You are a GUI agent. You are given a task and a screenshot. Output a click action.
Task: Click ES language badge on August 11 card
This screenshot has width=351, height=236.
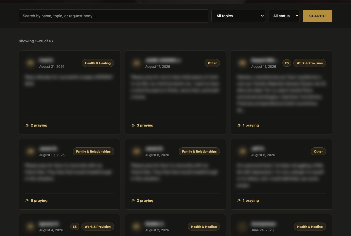coord(287,63)
